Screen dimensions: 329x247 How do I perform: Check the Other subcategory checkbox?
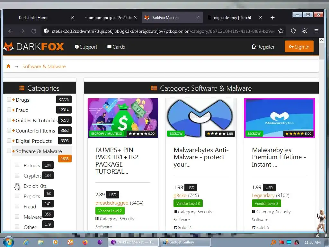17,227
